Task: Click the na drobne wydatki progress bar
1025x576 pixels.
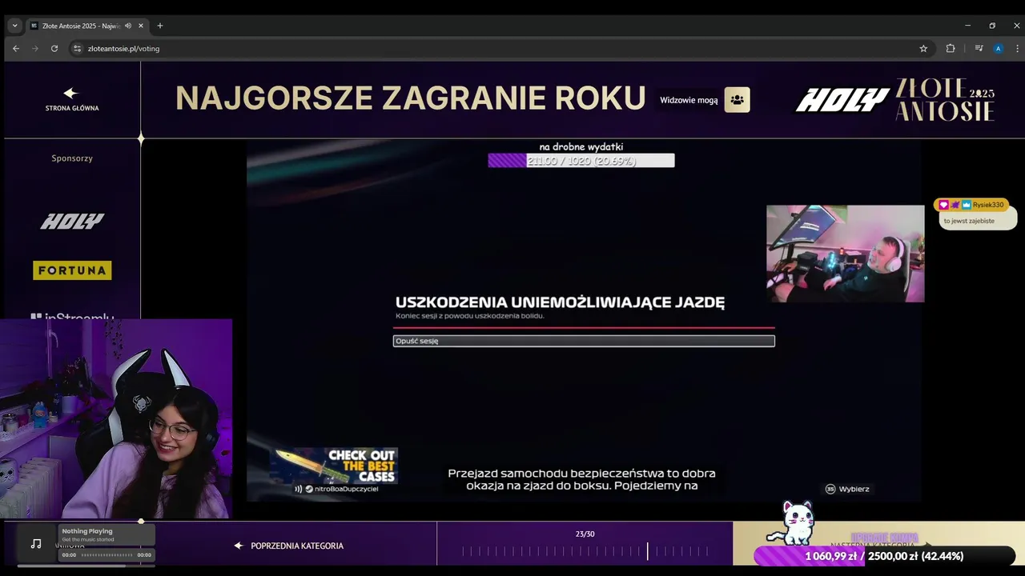Action: (x=581, y=161)
